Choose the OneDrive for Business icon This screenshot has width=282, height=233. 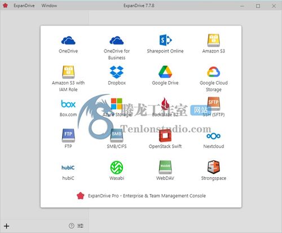(x=117, y=40)
